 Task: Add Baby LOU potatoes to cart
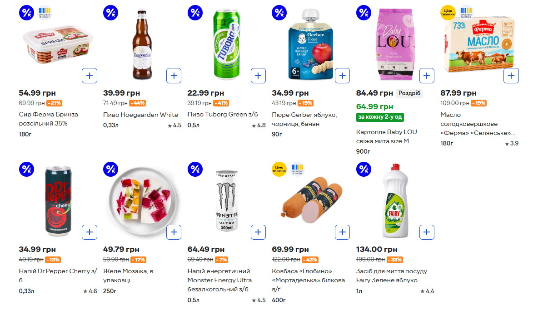click(426, 76)
